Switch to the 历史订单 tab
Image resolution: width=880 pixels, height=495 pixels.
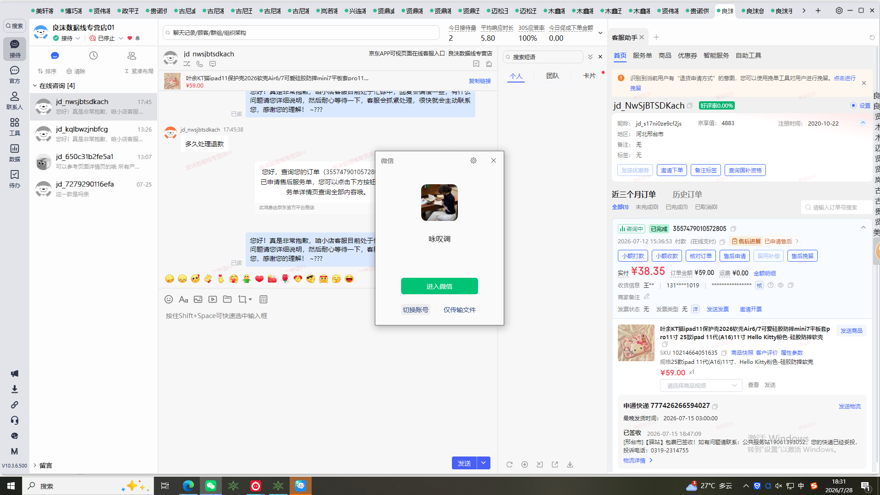pyautogui.click(x=687, y=194)
